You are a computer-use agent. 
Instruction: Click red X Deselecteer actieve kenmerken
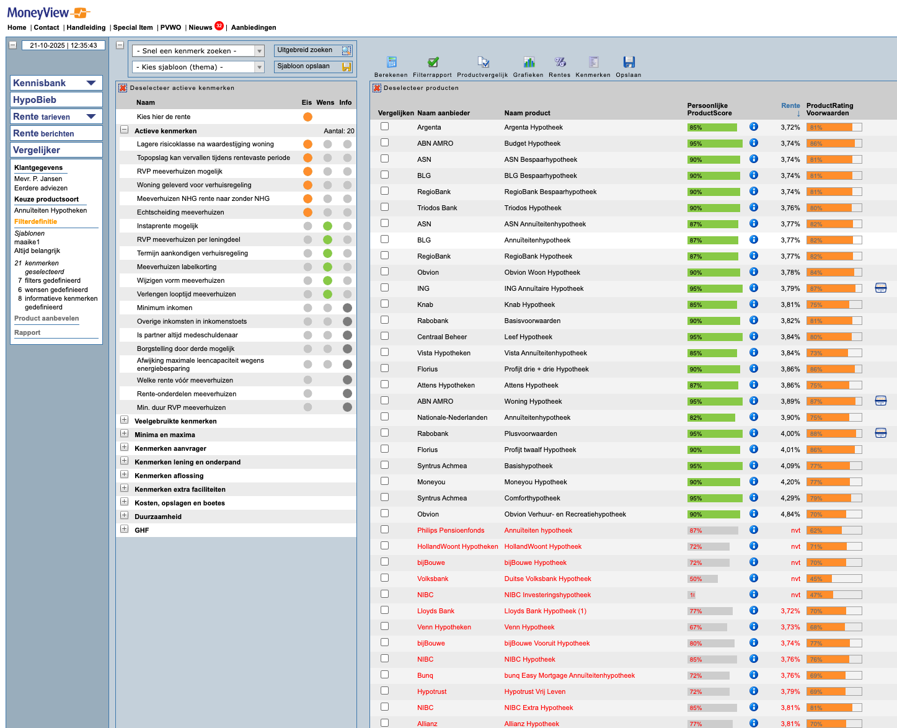point(123,88)
